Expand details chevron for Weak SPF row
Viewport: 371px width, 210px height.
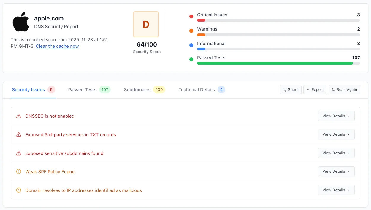[x=348, y=171]
